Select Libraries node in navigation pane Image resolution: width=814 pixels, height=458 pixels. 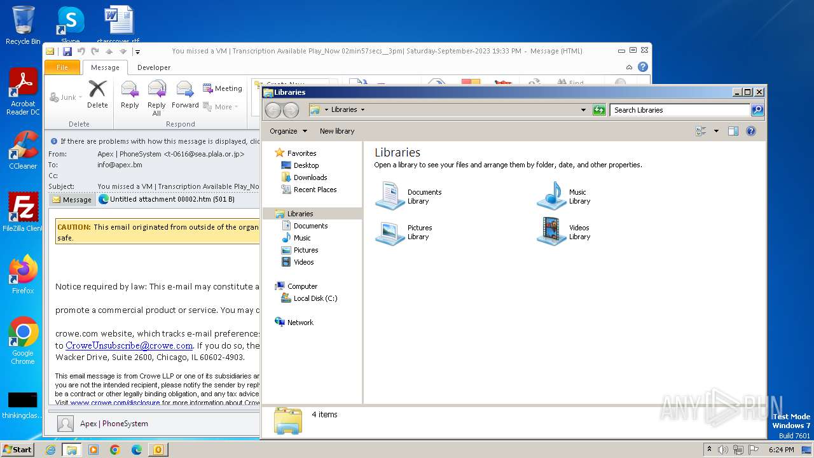coord(312,214)
